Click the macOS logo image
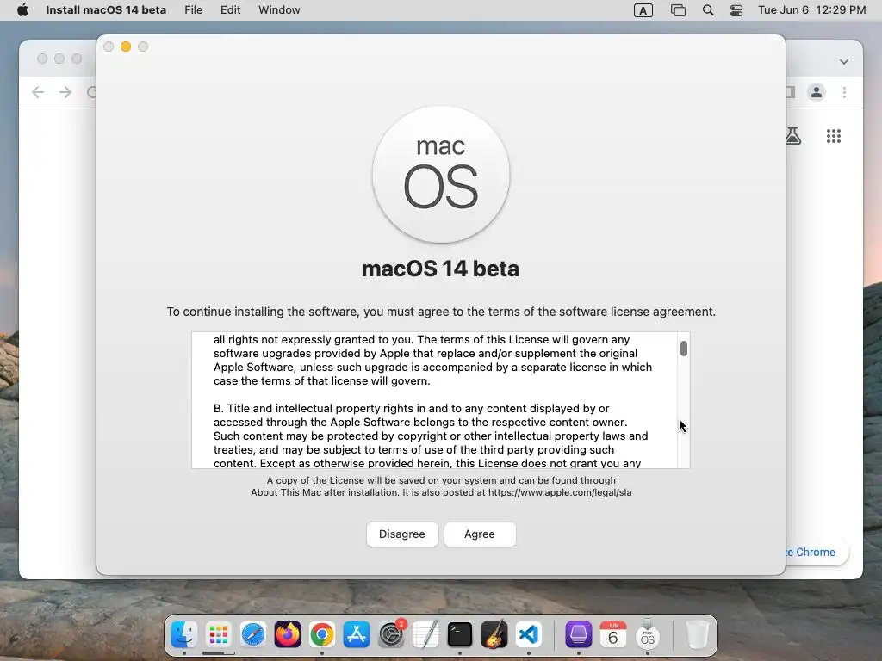 (x=441, y=175)
